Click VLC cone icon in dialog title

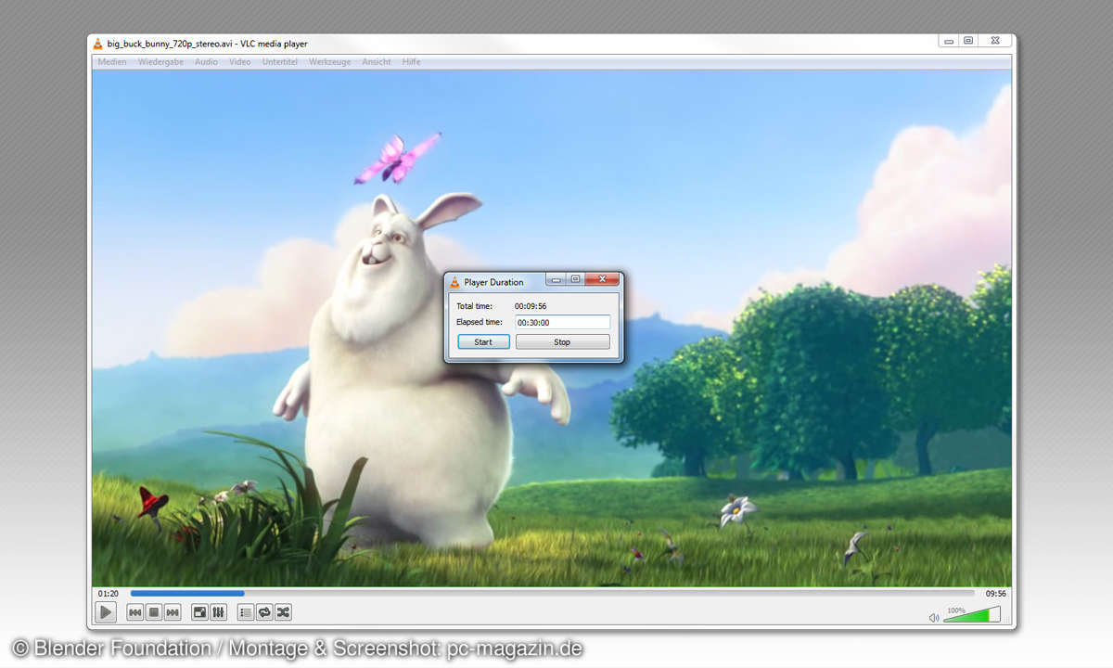pos(454,282)
